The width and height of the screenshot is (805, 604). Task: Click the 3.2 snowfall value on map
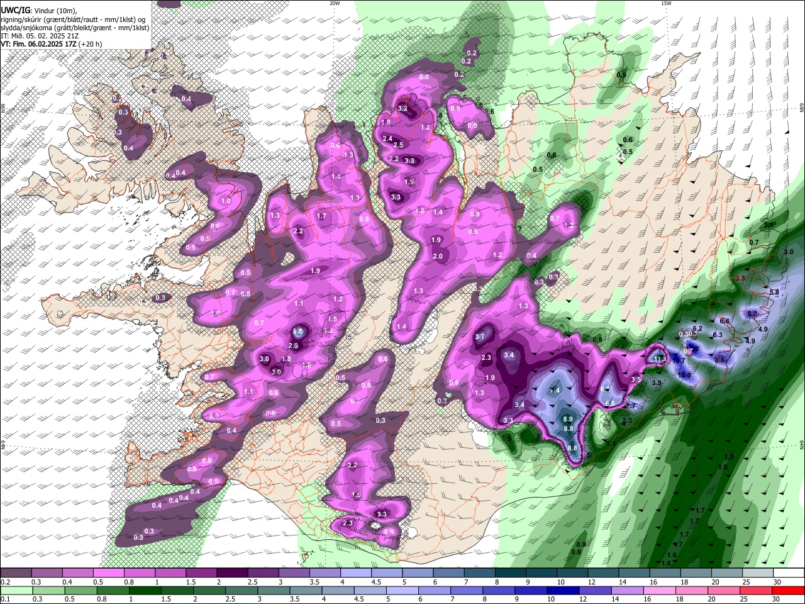[403, 109]
